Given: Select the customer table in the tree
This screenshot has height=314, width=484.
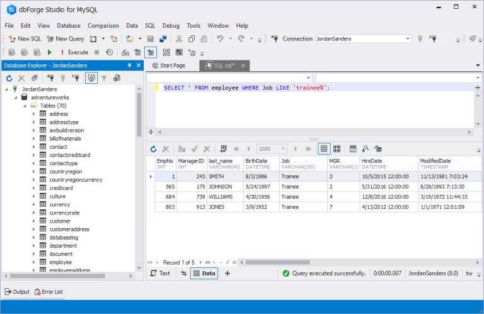Looking at the screenshot, I should point(60,221).
